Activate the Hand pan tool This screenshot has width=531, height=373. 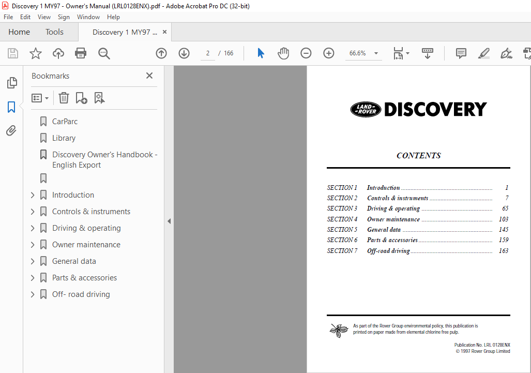pos(283,53)
